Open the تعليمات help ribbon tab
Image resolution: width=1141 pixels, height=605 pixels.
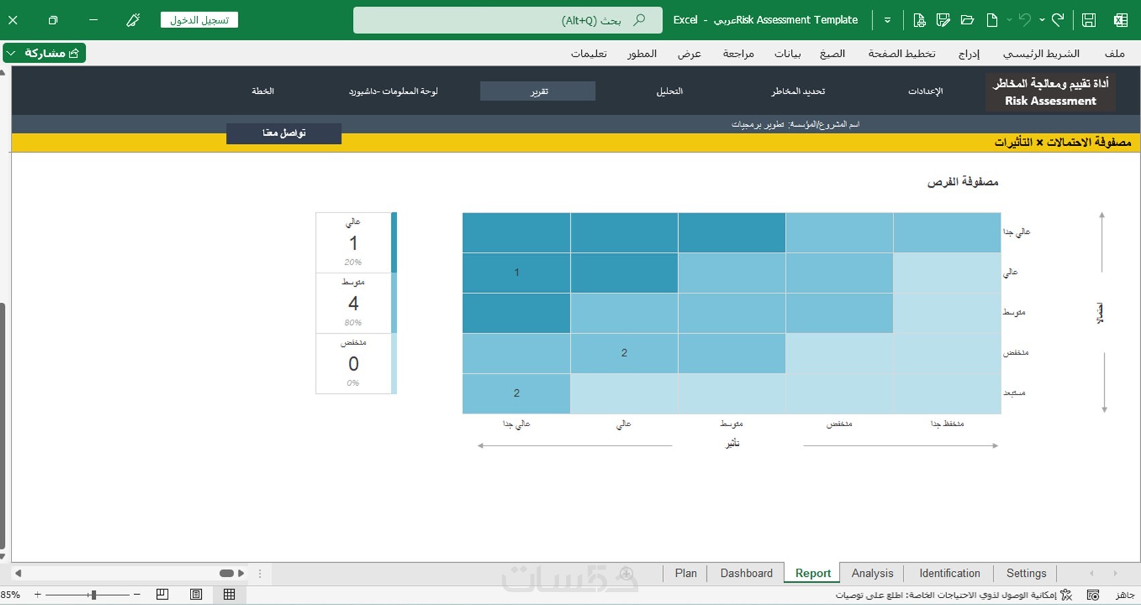(589, 54)
